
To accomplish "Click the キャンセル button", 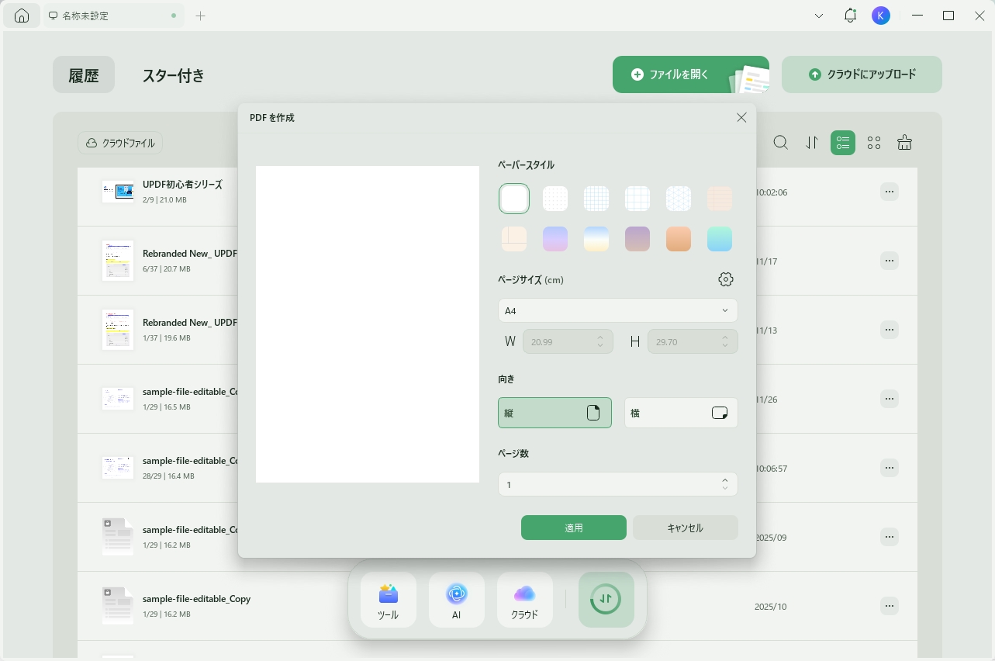I will click(x=686, y=528).
